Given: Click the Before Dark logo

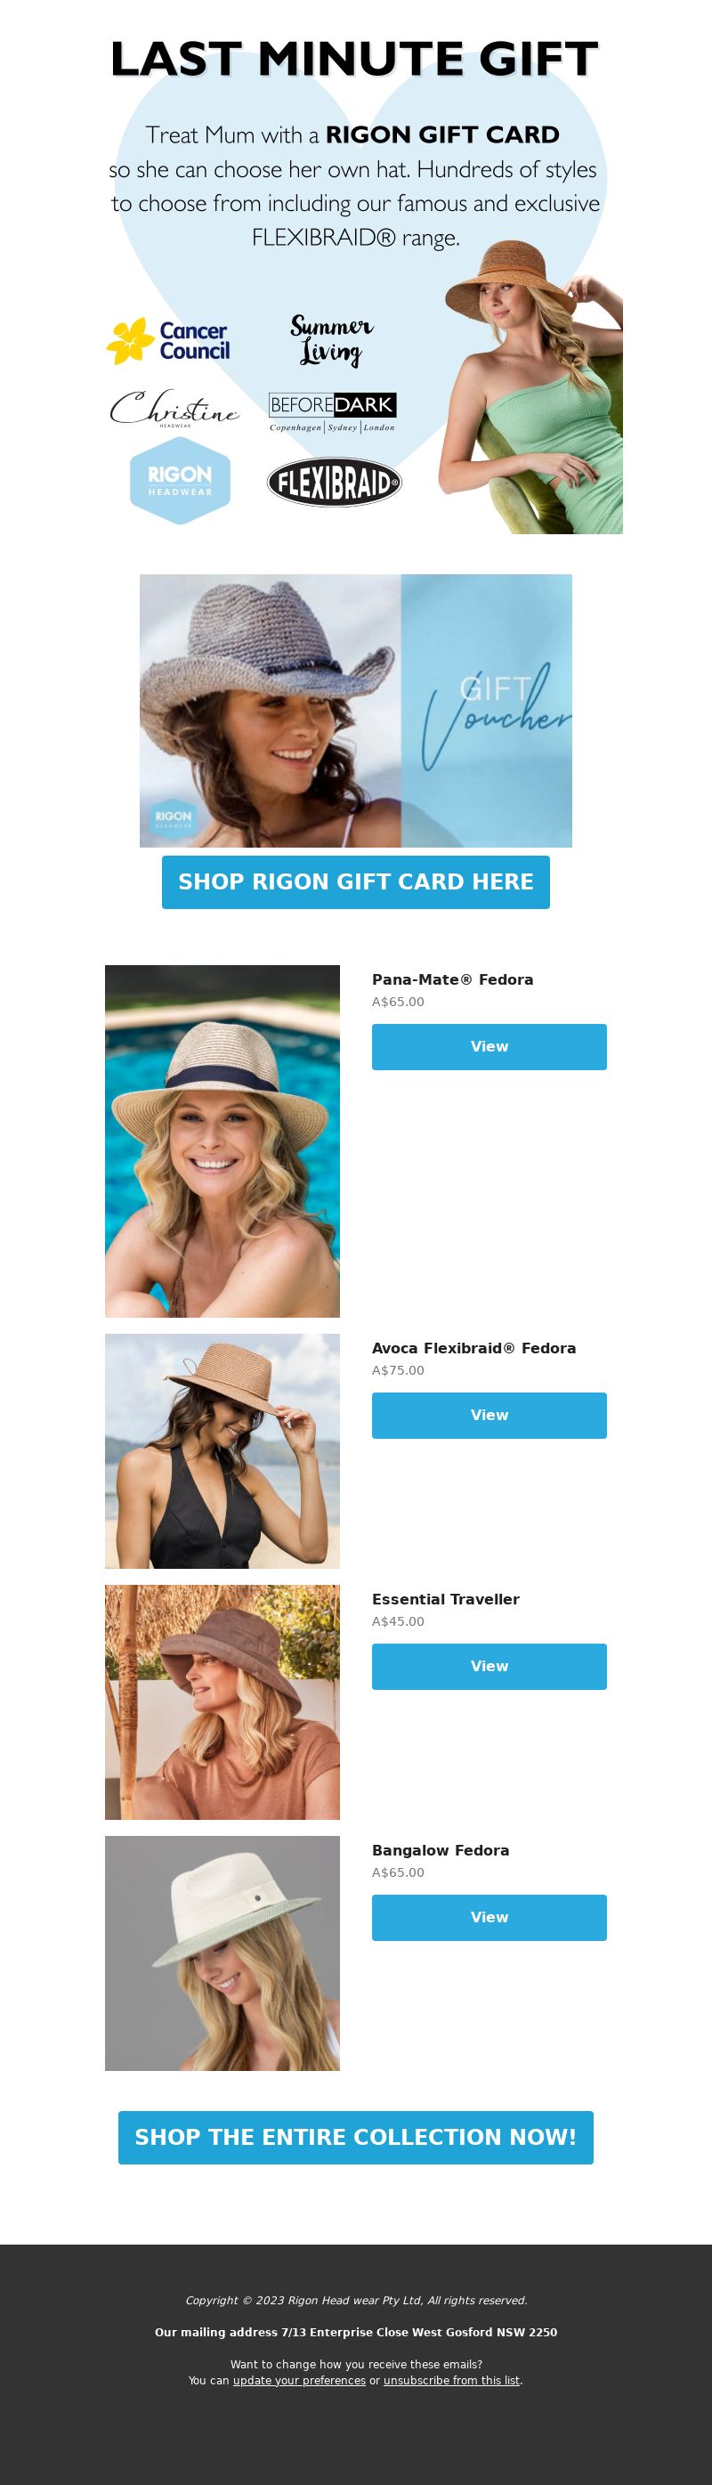Looking at the screenshot, I should [332, 412].
